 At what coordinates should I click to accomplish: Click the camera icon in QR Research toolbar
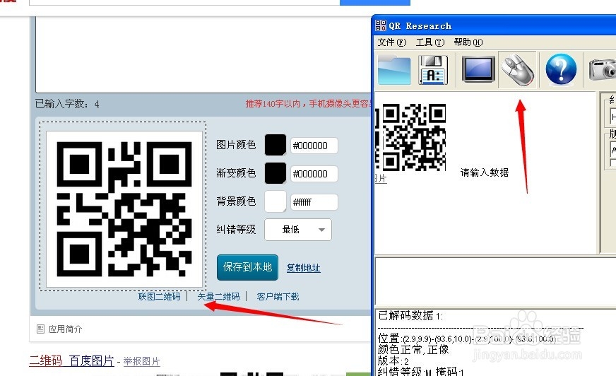click(x=602, y=69)
